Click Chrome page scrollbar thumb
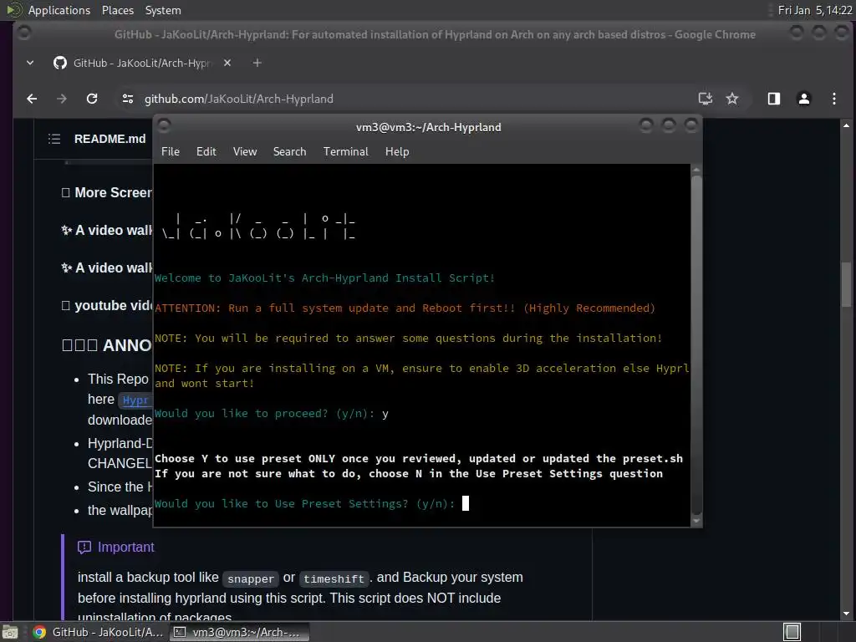The image size is (856, 642). (x=846, y=285)
